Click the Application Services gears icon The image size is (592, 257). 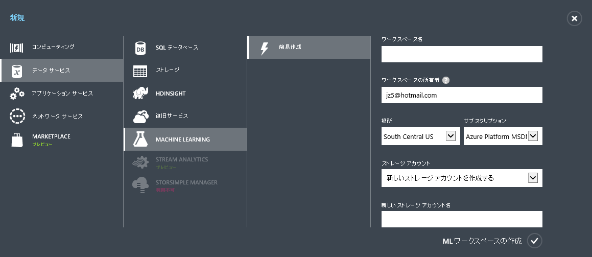tap(17, 94)
